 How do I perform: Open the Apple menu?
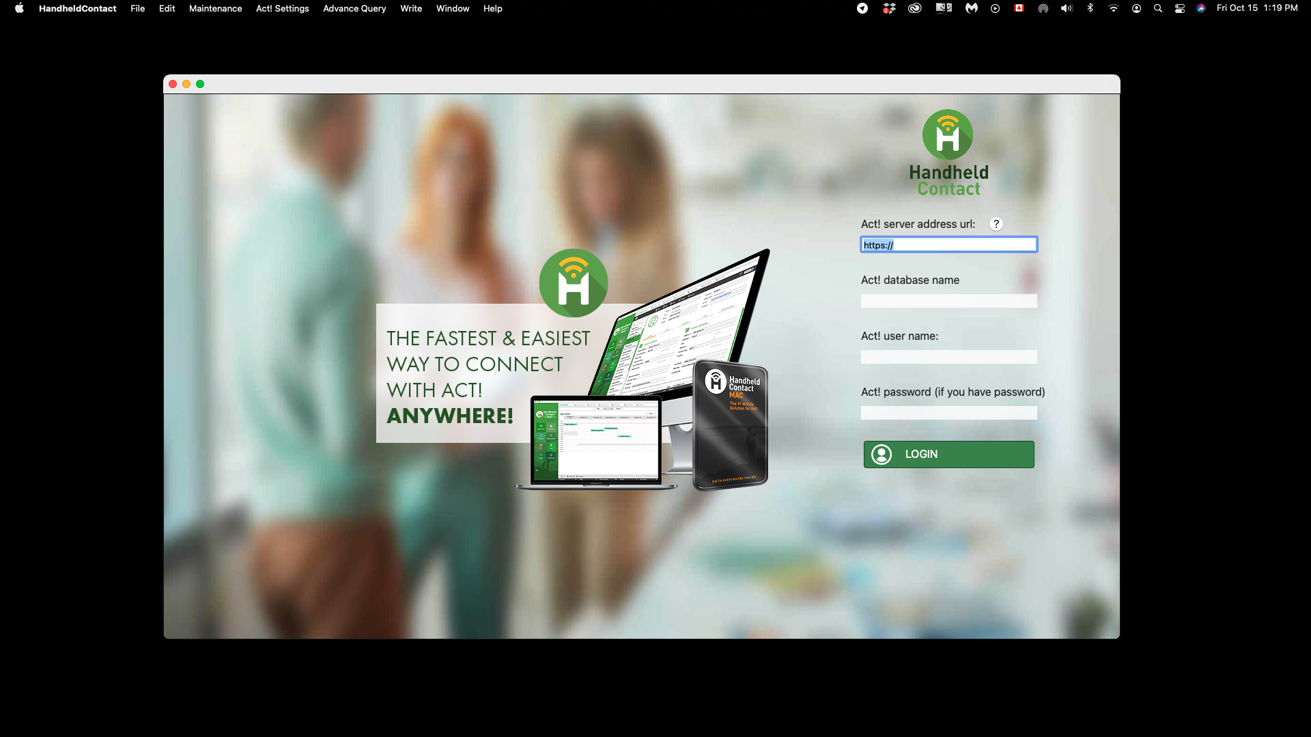pos(19,8)
